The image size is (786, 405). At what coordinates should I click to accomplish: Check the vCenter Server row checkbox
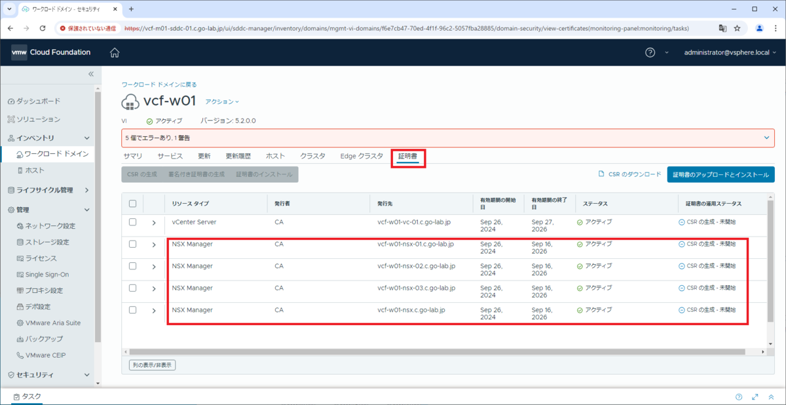click(x=132, y=222)
